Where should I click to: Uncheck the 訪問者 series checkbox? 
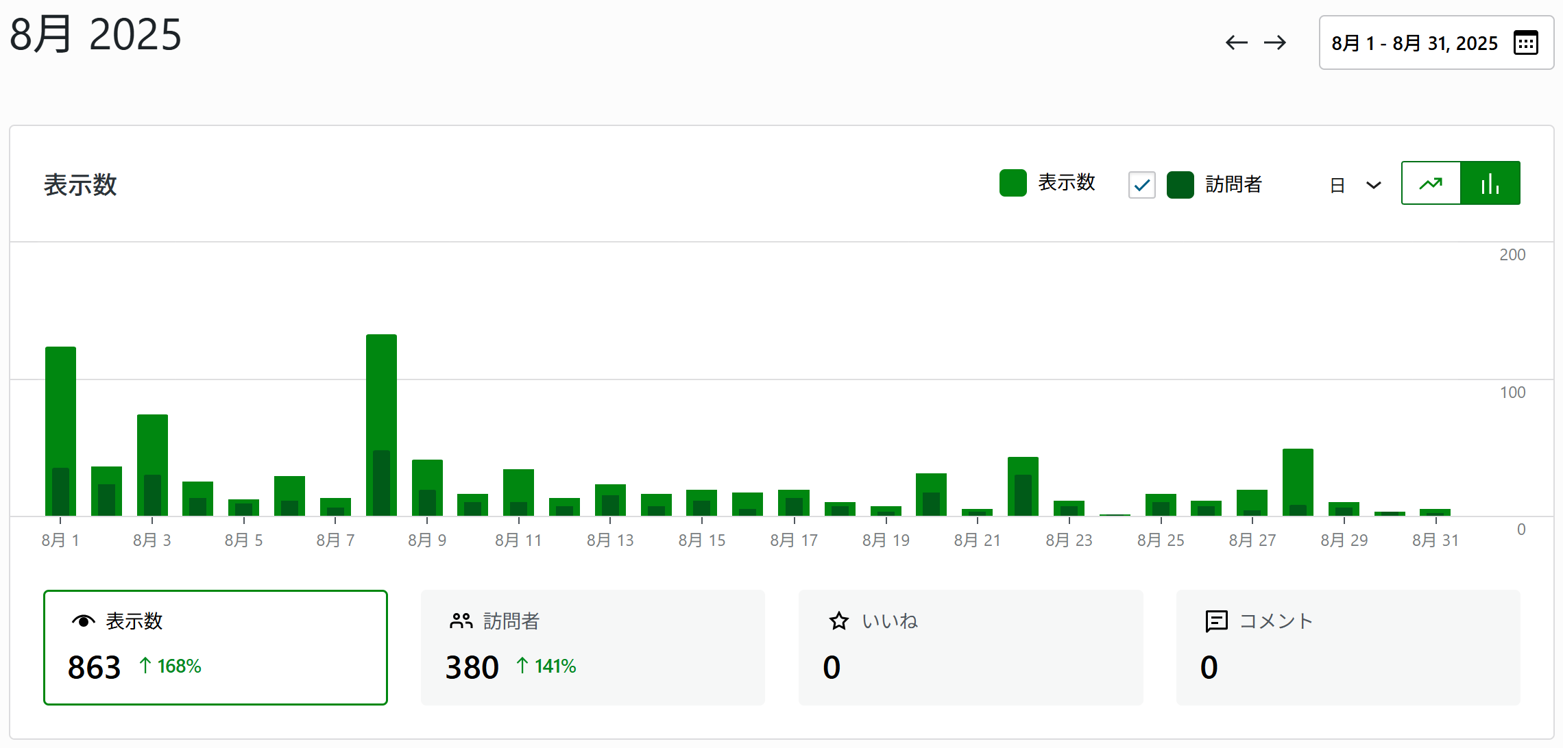point(1141,184)
